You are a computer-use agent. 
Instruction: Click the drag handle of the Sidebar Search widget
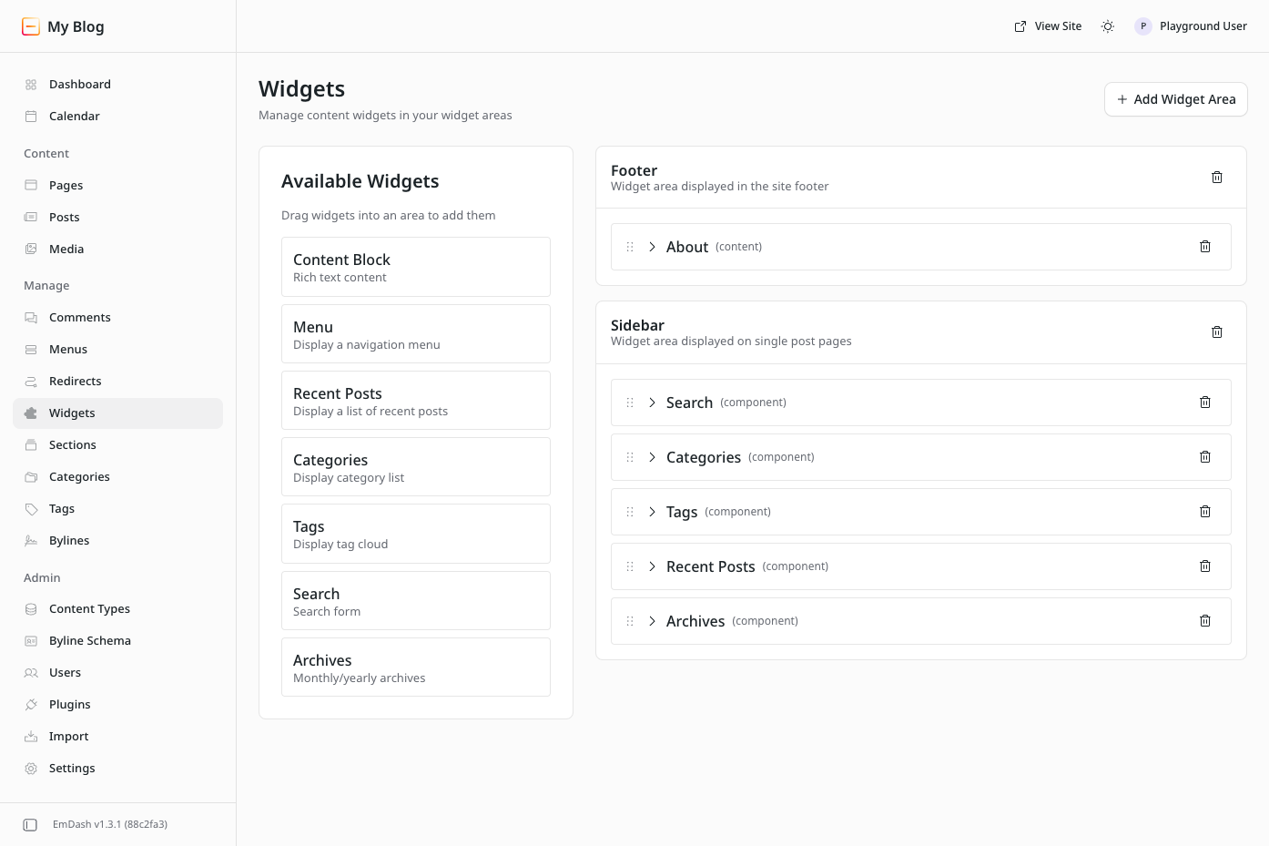tap(630, 403)
